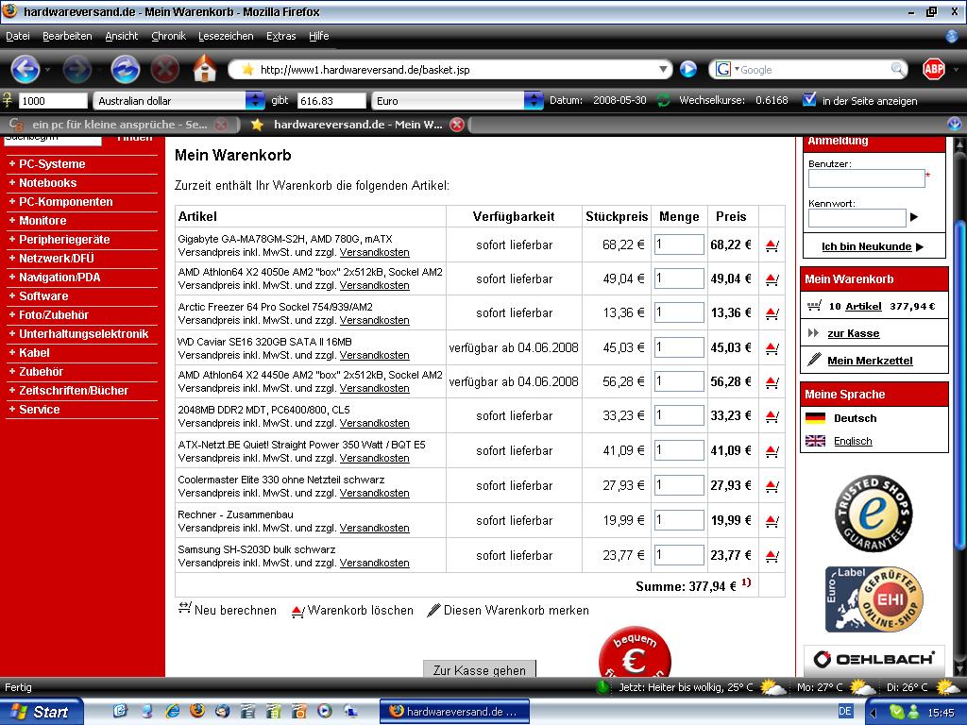The width and height of the screenshot is (967, 725).
Task: Open the Chronik menu
Action: click(168, 36)
